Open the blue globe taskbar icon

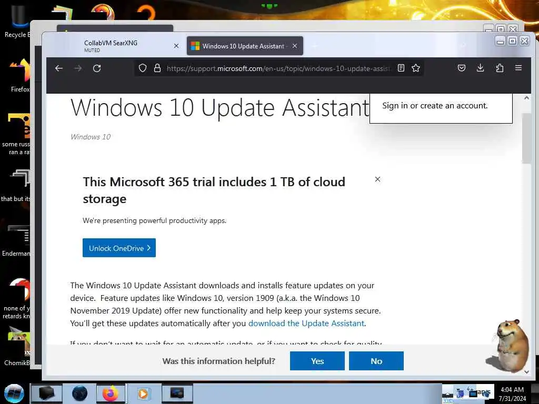point(79,393)
